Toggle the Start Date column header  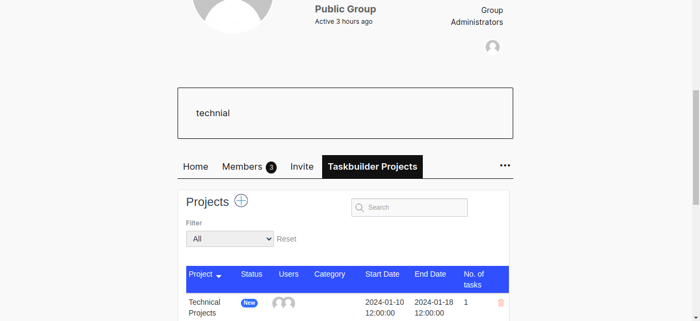[382, 274]
